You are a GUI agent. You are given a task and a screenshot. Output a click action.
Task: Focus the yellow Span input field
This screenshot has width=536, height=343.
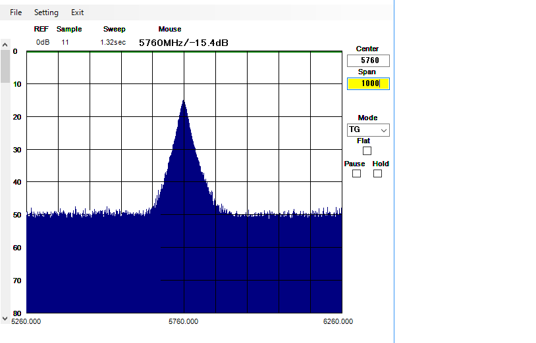click(368, 83)
